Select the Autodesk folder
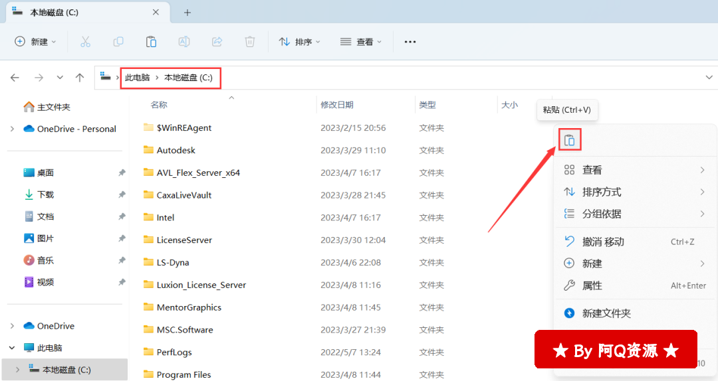718x381 pixels. 176,150
